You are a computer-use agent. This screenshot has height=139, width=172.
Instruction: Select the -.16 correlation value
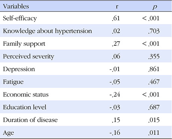tap(115, 133)
